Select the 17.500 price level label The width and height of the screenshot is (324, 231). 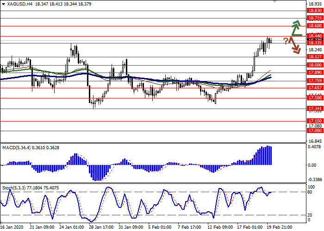pyautogui.click(x=315, y=98)
